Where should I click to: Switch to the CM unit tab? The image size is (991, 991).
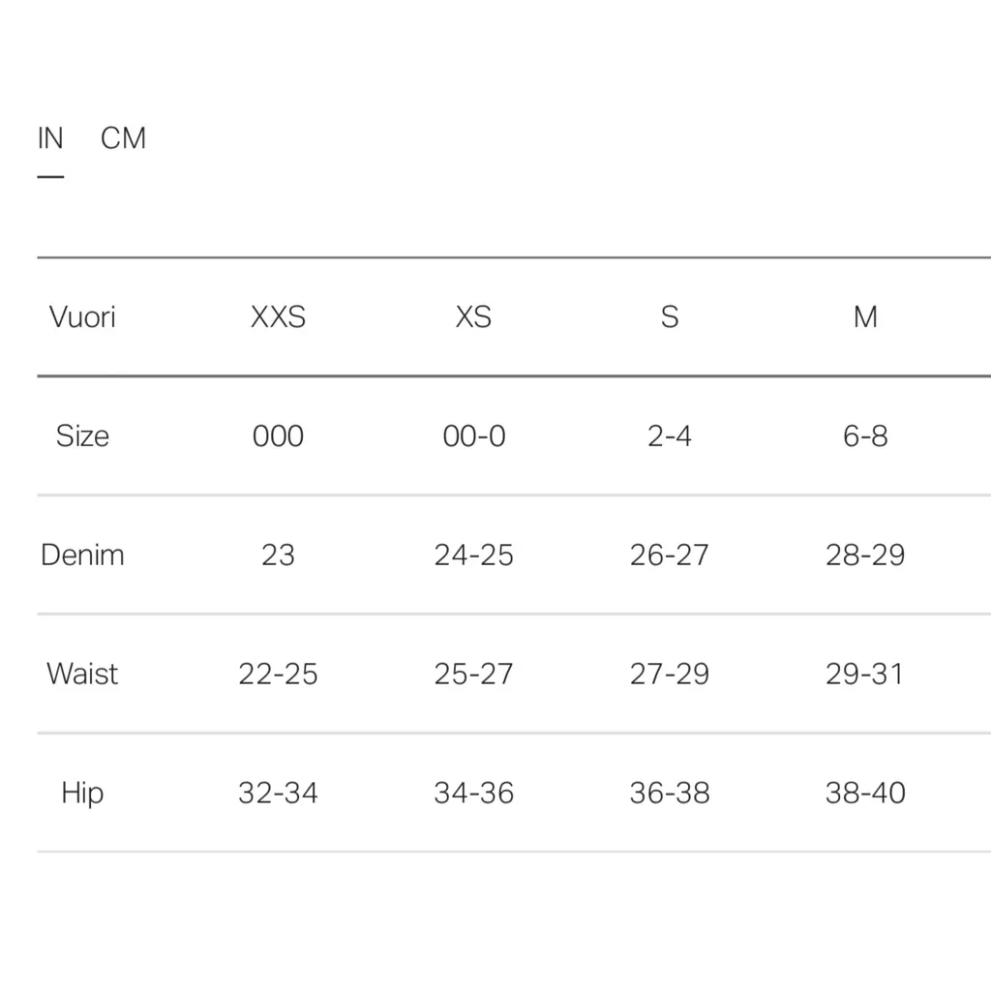(x=123, y=139)
